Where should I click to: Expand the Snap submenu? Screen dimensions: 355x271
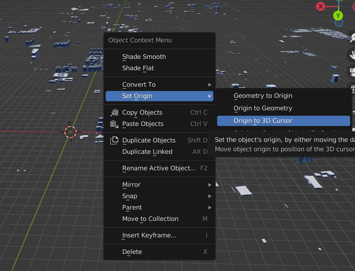160,196
